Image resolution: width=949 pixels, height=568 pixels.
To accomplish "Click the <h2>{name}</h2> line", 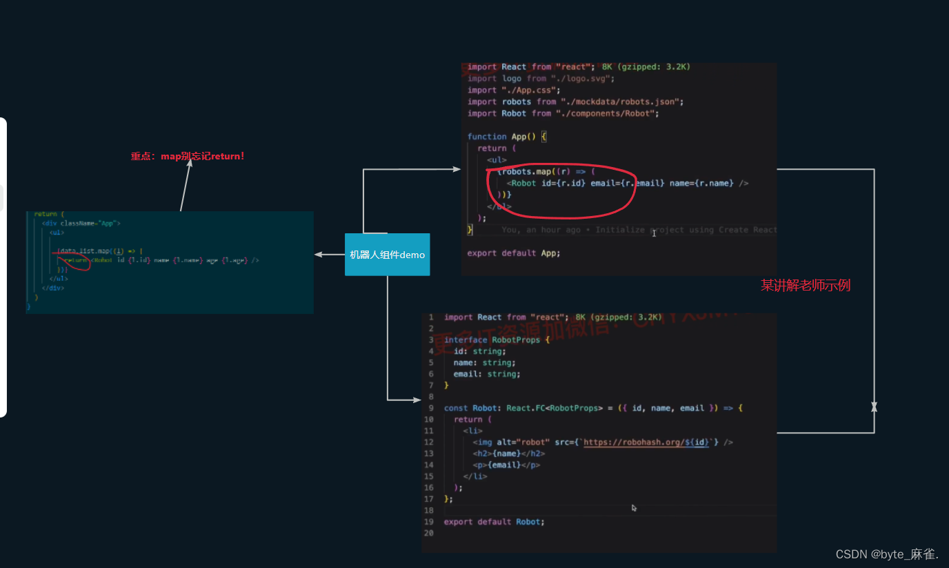I will point(509,453).
